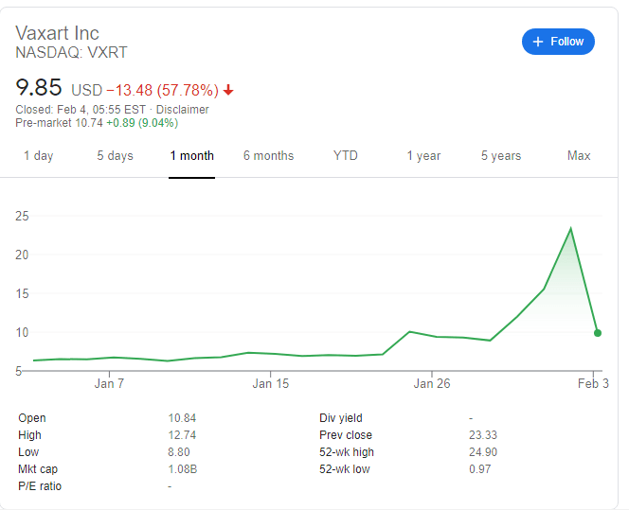Click the plus icon in Follow button

(538, 42)
